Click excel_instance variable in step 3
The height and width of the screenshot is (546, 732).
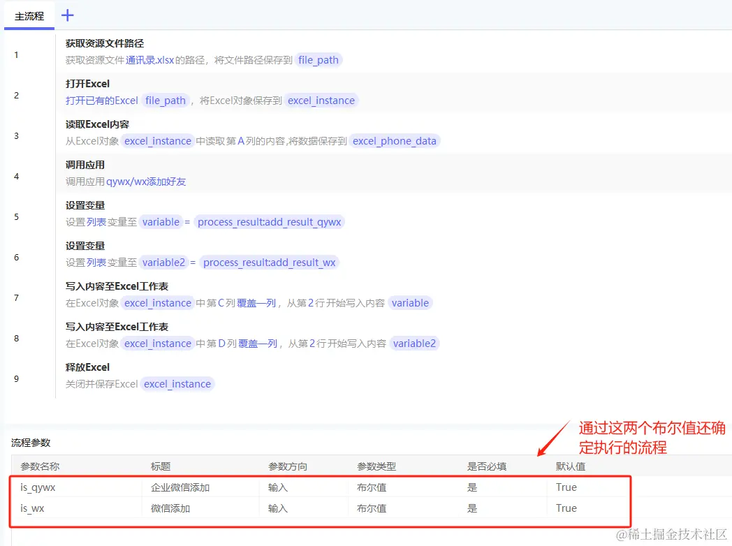158,142
